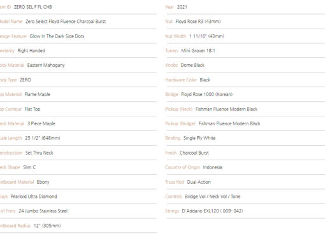Click the Pearloid Ultra Diamond inlays value
Screen dimensions: 325x243
point(34,197)
